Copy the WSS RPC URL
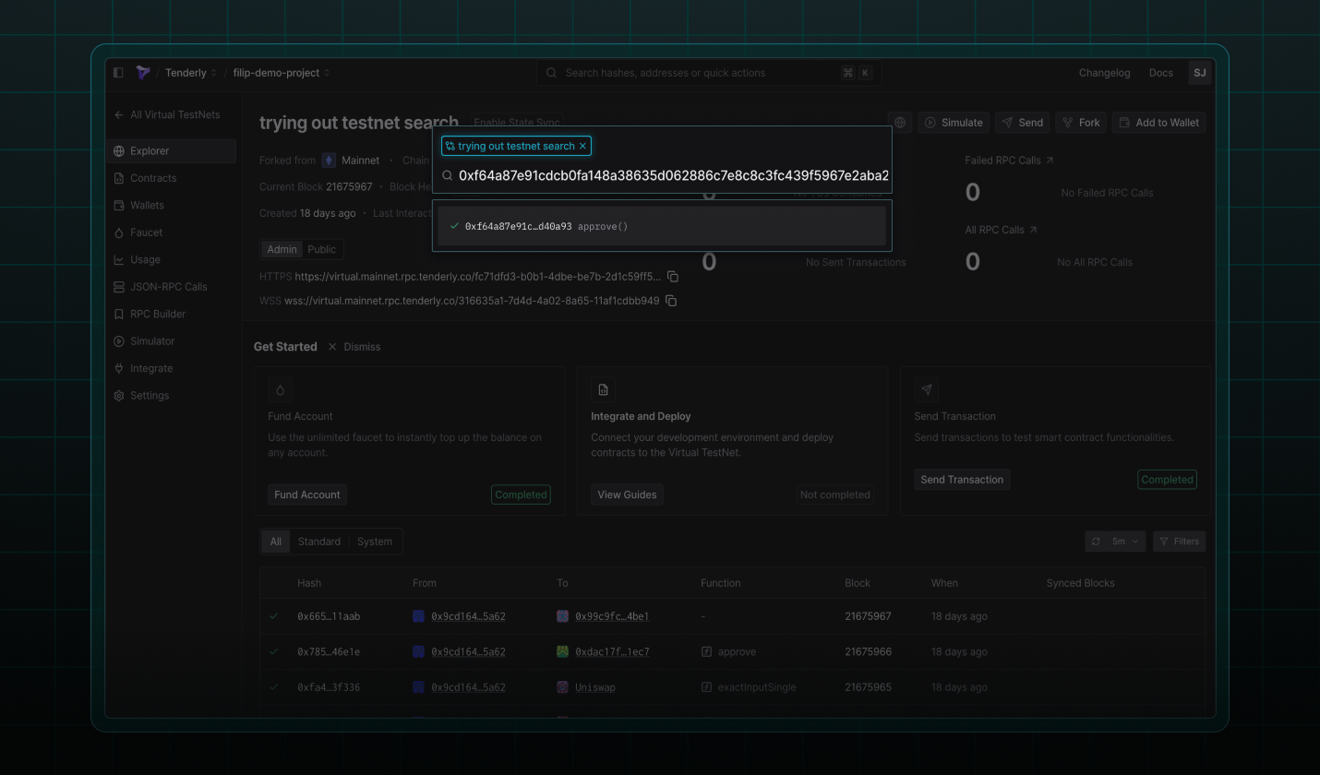The height and width of the screenshot is (775, 1320). click(670, 300)
